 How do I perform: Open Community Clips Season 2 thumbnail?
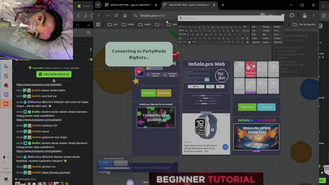point(156,117)
